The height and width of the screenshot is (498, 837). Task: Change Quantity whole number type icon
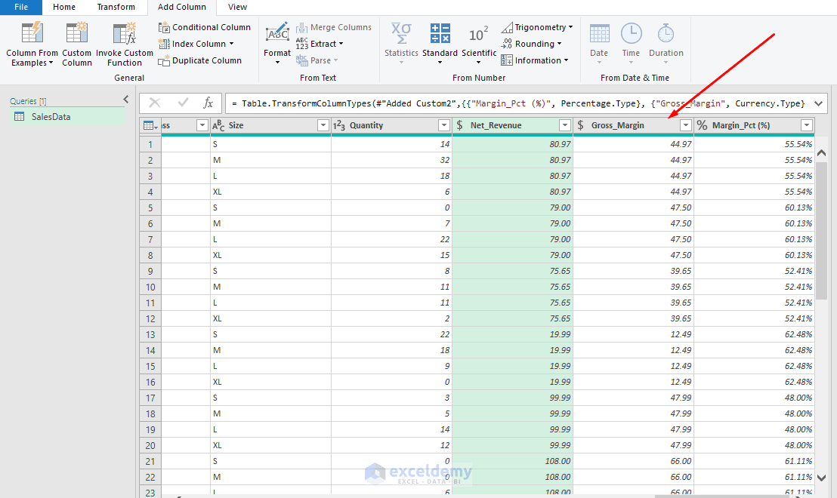pos(339,125)
